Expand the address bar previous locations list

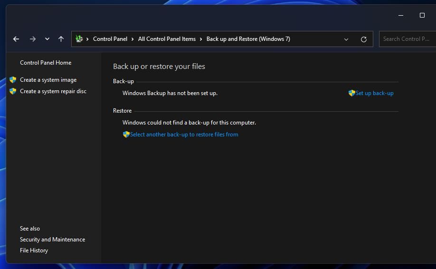pyautogui.click(x=346, y=39)
